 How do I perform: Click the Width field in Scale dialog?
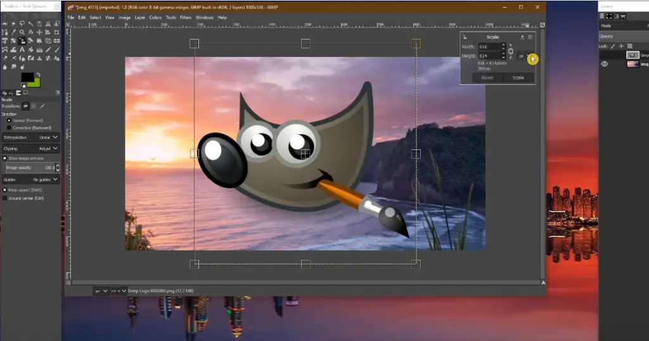point(492,47)
